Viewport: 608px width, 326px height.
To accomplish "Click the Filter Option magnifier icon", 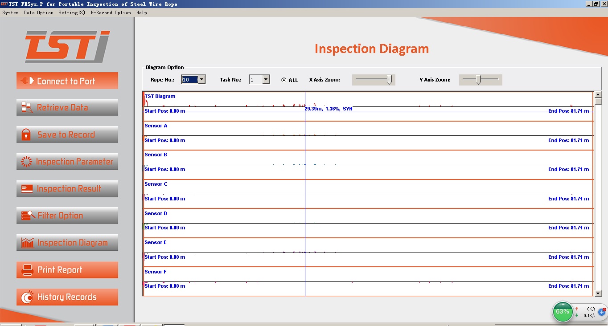I will click(28, 216).
